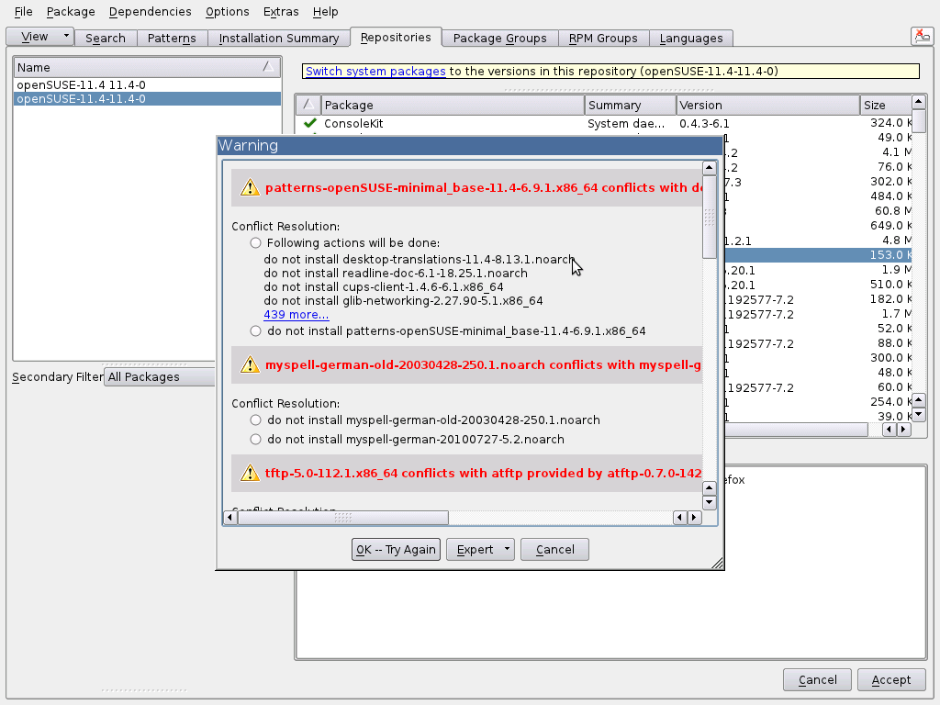Click the sort triangle in Name column header
940x705 pixels.
[269, 66]
